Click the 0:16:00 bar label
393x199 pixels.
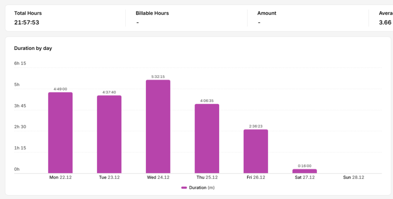click(x=305, y=166)
